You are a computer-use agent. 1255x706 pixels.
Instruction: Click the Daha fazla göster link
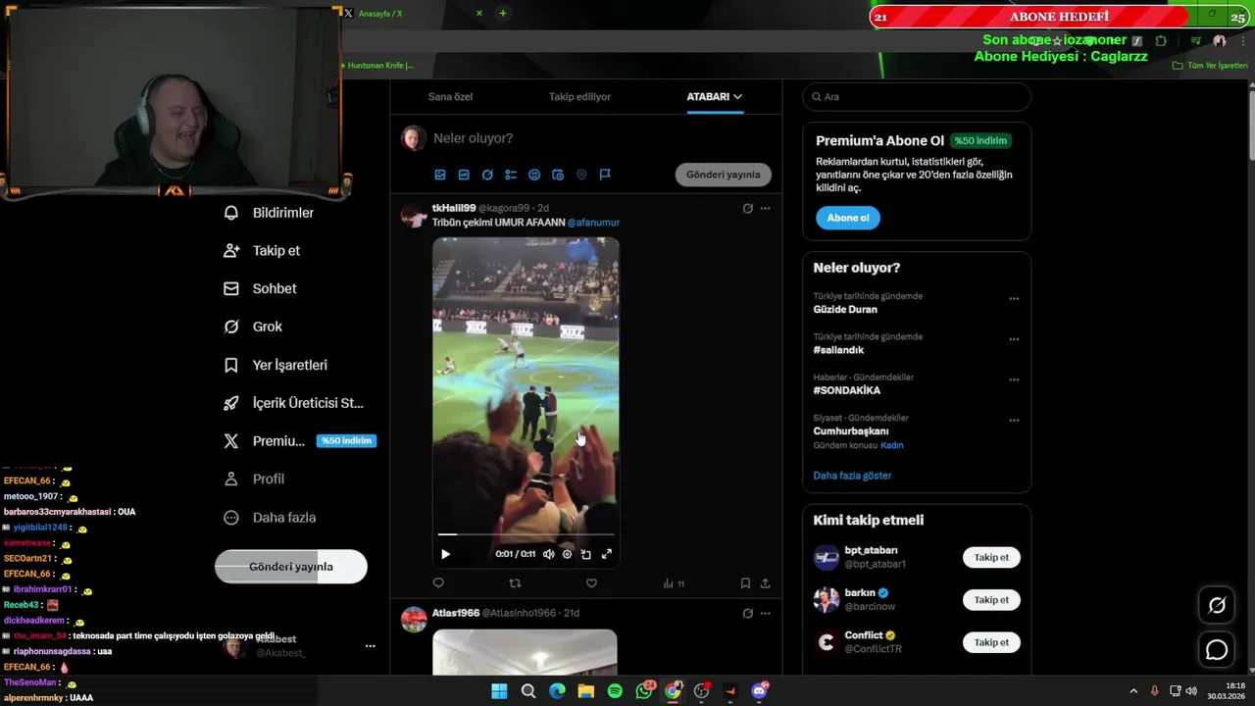pos(852,476)
